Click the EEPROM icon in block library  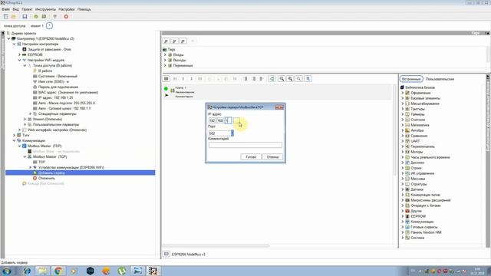(x=407, y=216)
